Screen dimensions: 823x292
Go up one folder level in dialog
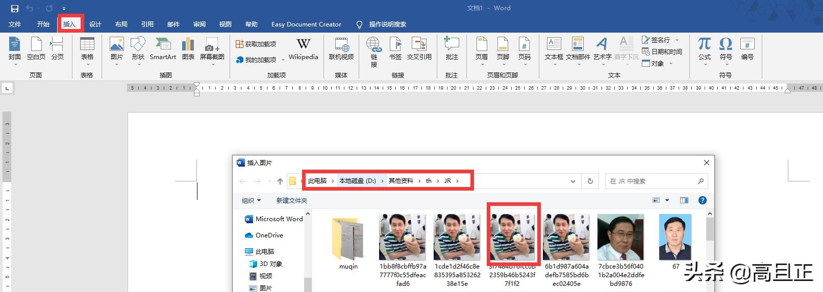pos(280,181)
